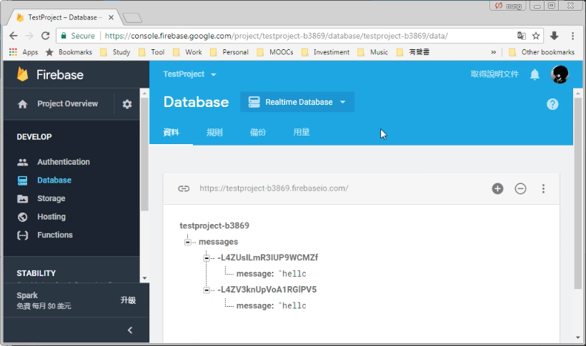Click the help question mark icon
This screenshot has width=586, height=346.
[x=552, y=104]
